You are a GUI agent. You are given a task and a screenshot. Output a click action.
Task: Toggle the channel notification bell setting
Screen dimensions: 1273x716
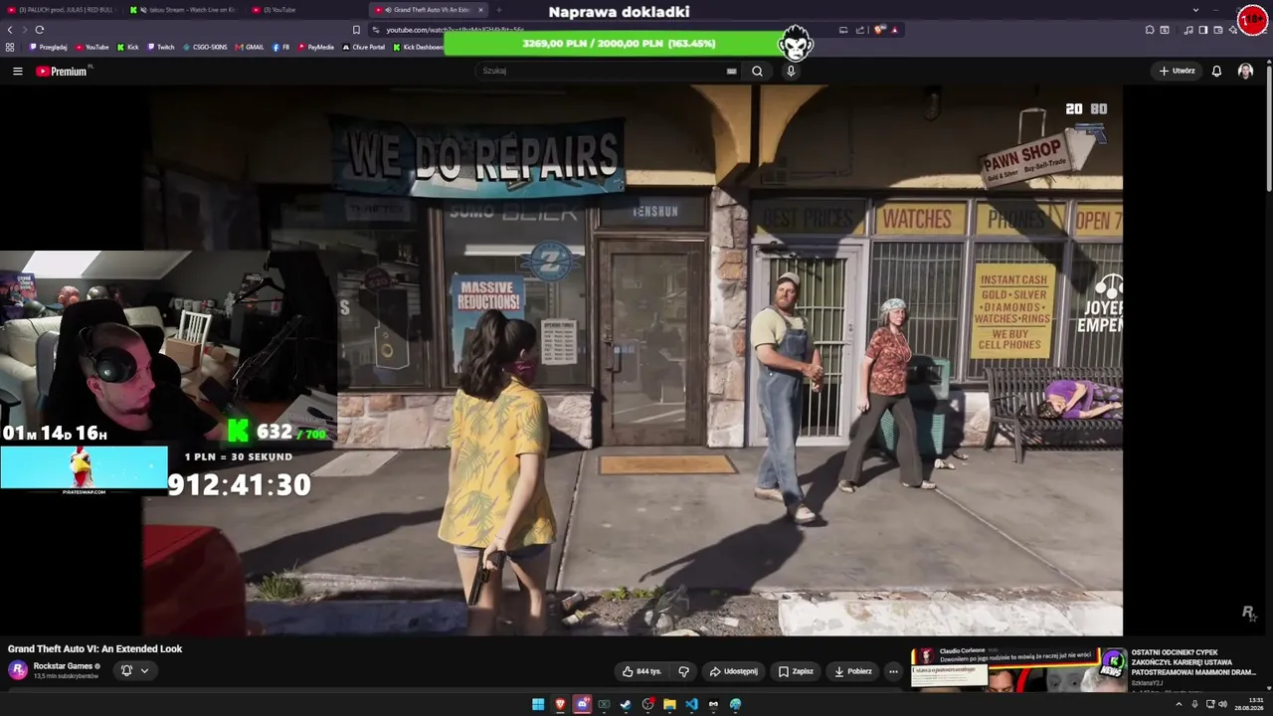pos(134,670)
